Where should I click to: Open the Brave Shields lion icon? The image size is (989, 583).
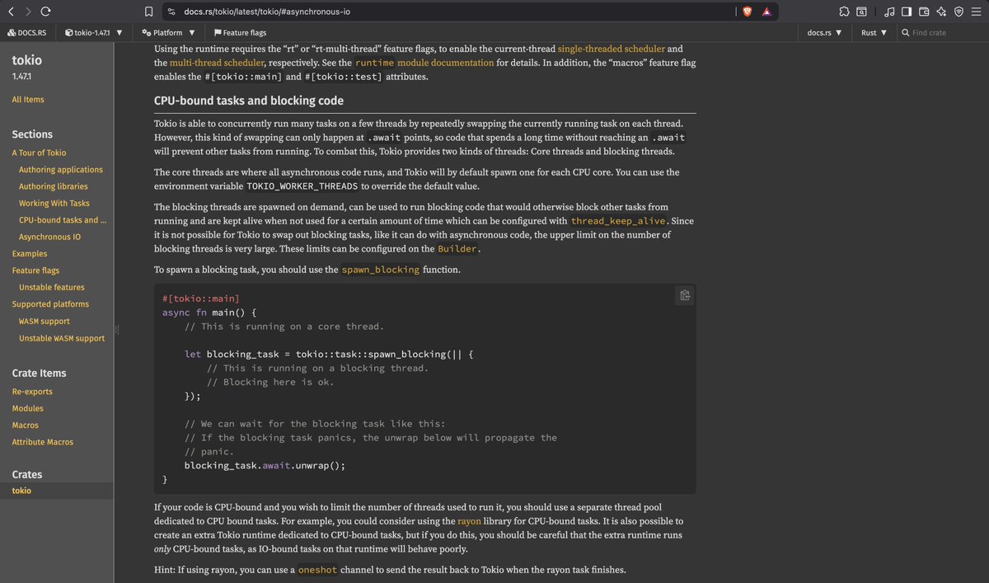click(748, 12)
